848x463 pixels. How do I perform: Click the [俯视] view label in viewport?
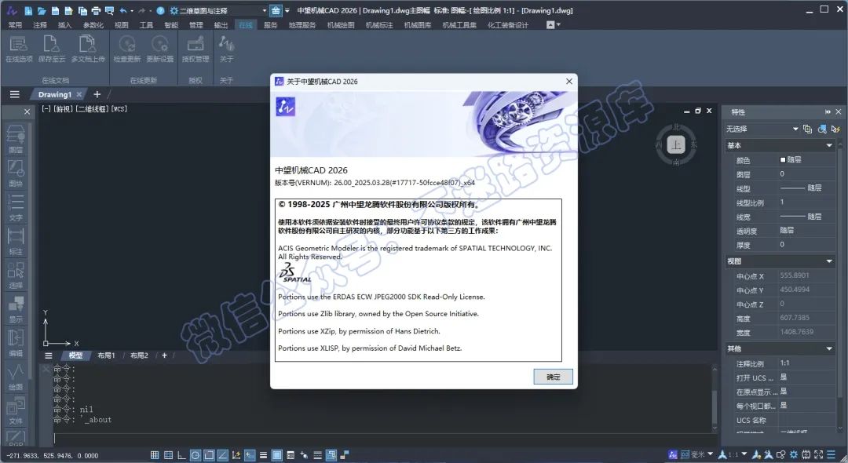point(64,109)
